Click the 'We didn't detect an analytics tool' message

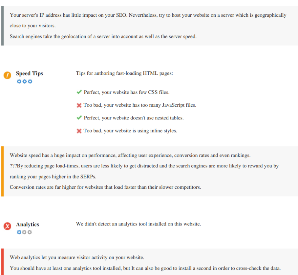[138, 224]
